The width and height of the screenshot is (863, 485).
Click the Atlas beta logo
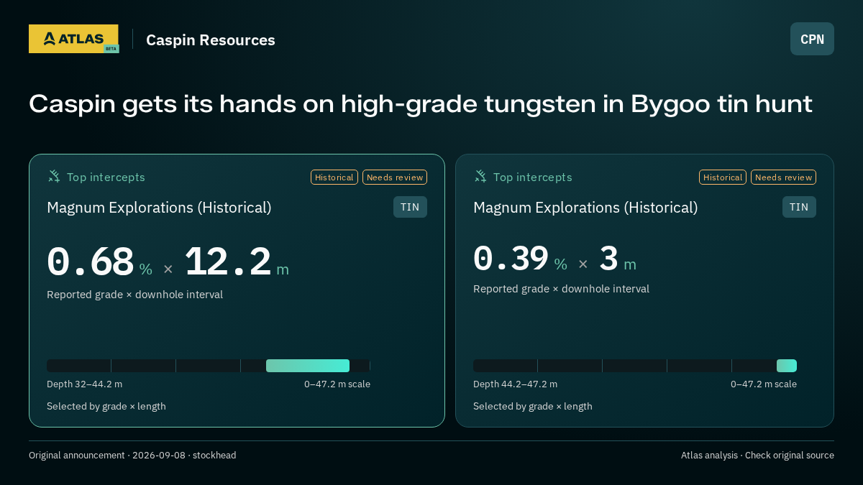point(74,39)
